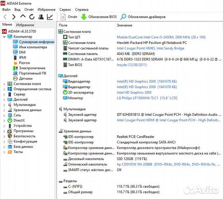Click the Программы tree icon

coord(10,131)
